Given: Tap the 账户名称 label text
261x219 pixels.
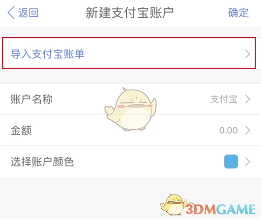Looking at the screenshot, I should (x=31, y=99).
